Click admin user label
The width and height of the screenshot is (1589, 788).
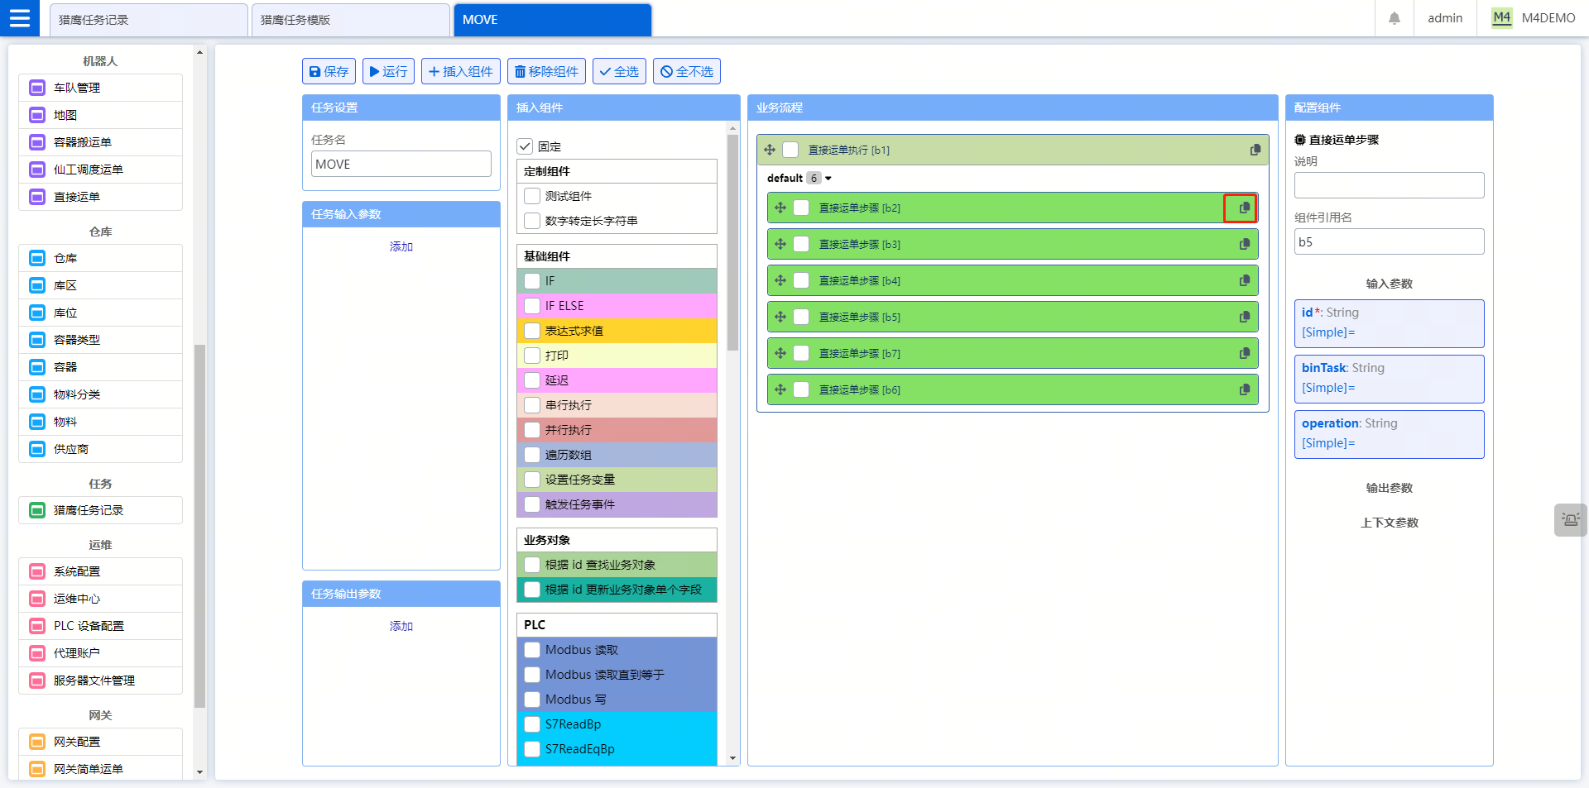click(x=1445, y=18)
